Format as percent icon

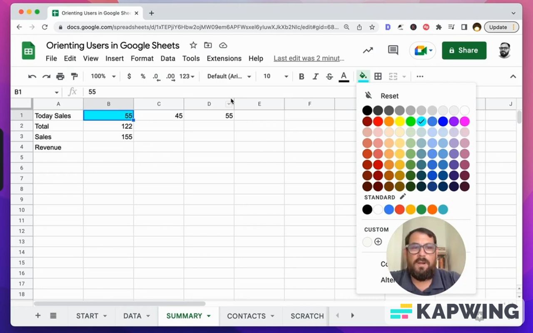click(143, 77)
